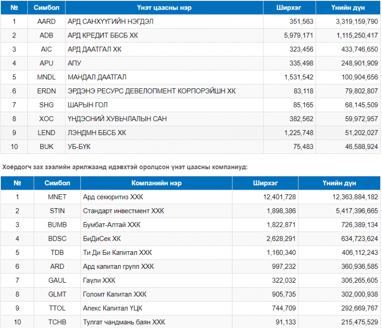This screenshot has width=382, height=328.
Task: Click 'Ард капитал групп ХХК' company name
Action: point(119,266)
